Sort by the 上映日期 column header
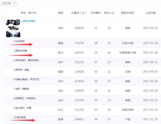 [150, 13]
